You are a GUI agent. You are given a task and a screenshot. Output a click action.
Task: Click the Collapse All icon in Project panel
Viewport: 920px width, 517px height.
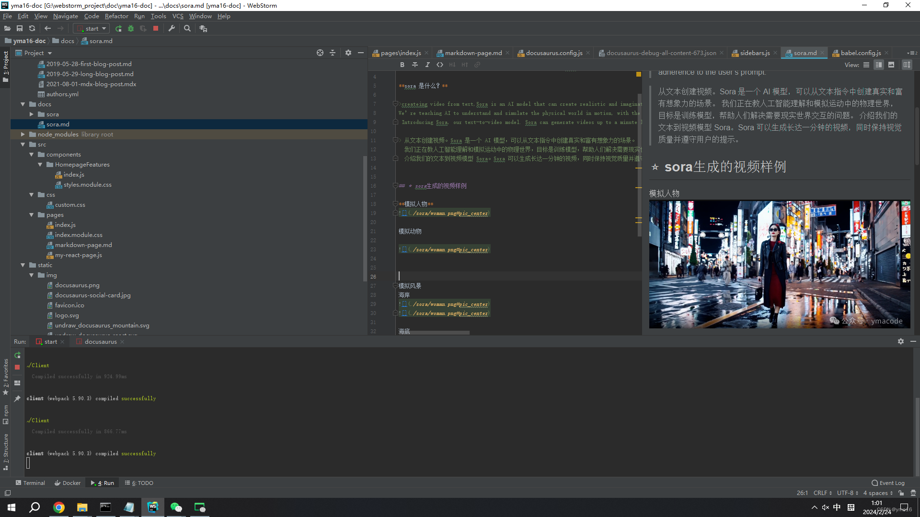pyautogui.click(x=333, y=53)
